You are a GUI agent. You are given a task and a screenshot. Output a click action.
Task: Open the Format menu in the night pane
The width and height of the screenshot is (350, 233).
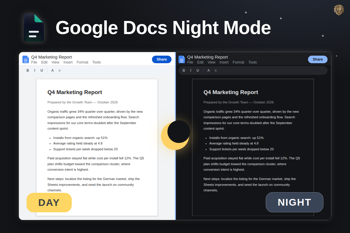point(239,62)
